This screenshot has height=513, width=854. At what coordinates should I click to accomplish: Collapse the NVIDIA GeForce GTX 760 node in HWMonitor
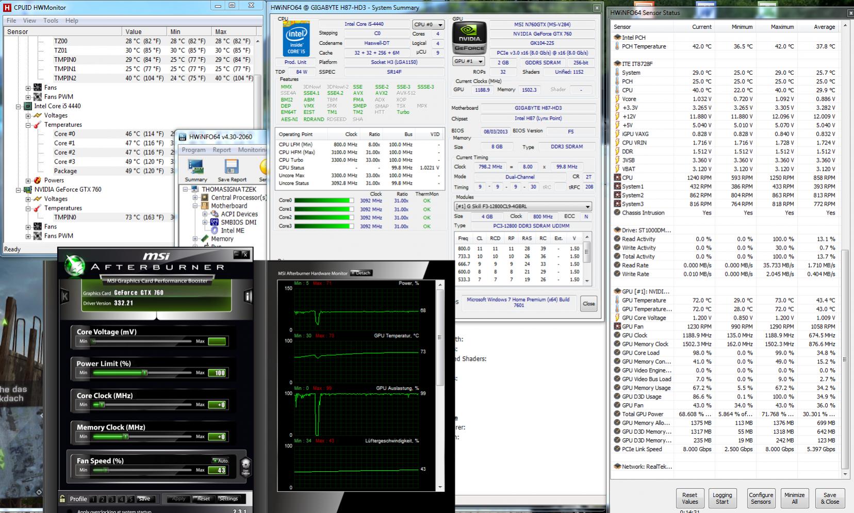(19, 190)
